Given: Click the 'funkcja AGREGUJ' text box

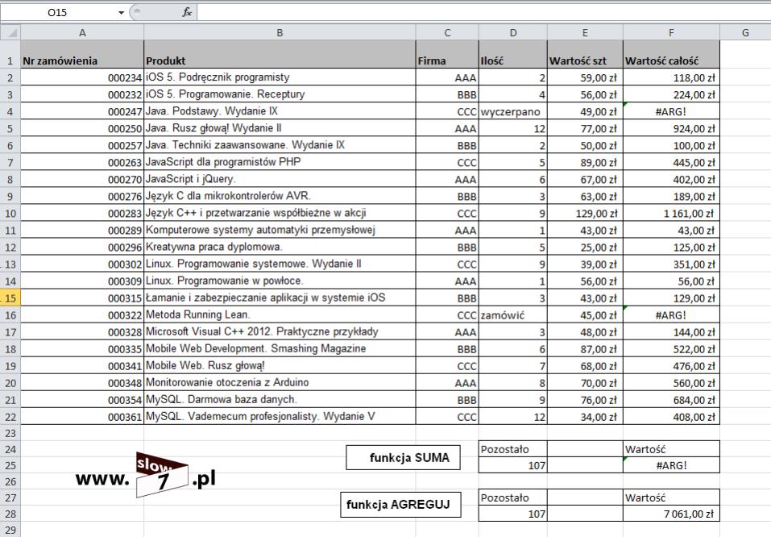Looking at the screenshot, I should click(x=400, y=505).
